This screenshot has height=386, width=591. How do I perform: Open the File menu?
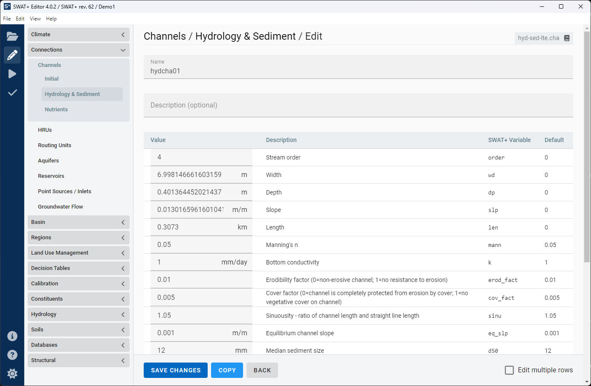coord(7,19)
